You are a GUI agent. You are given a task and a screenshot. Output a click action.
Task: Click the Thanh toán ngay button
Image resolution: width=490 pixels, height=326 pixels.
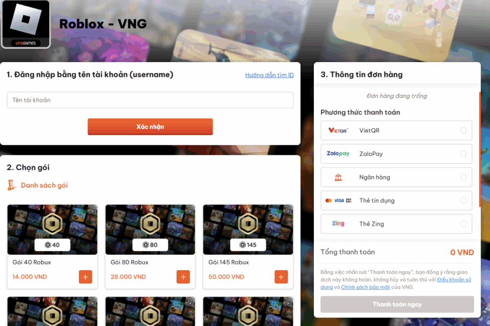[397, 304]
